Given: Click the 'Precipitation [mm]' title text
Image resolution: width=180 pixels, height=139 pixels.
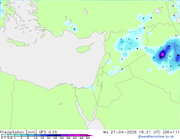Looking at the screenshot, I should (x=18, y=132).
